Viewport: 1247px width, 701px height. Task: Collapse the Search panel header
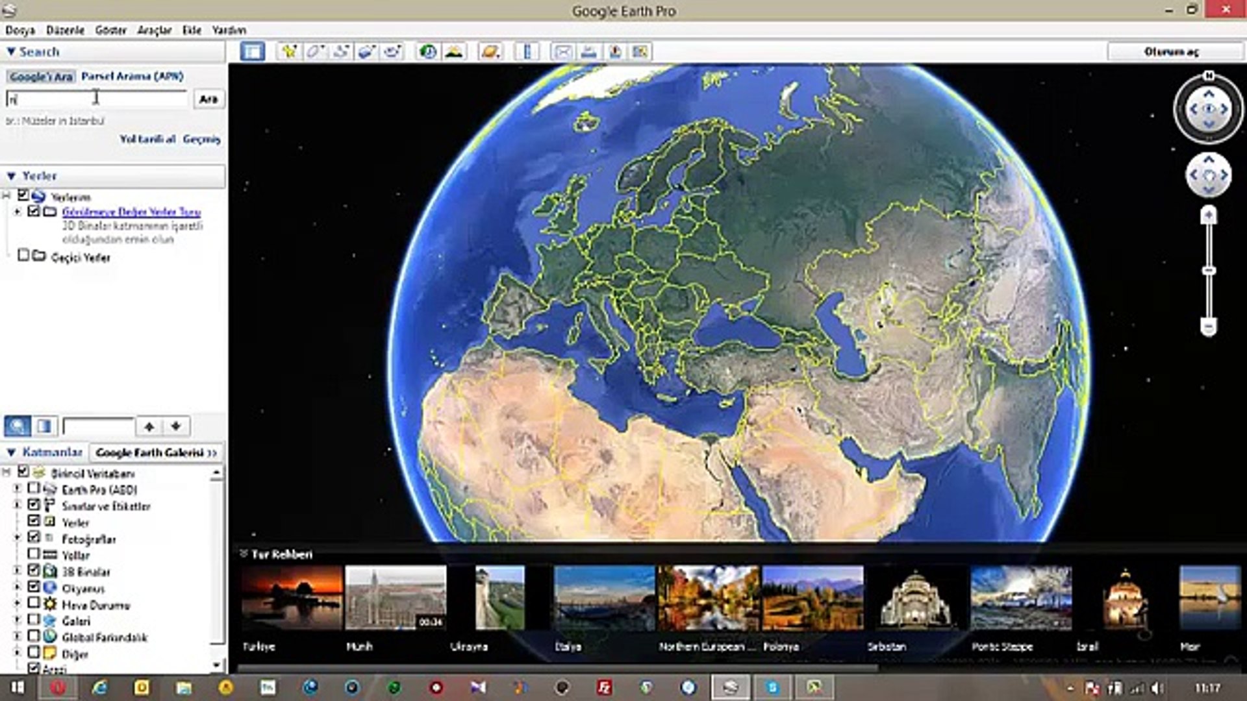(11, 51)
